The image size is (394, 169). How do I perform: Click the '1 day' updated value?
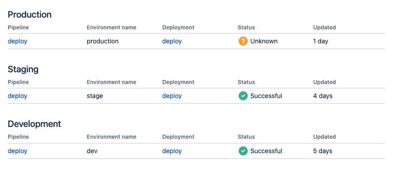pyautogui.click(x=321, y=41)
